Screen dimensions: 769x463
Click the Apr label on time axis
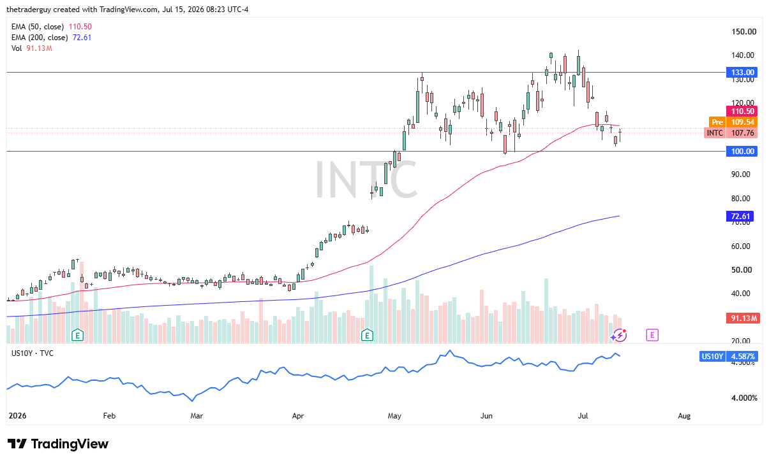297,416
